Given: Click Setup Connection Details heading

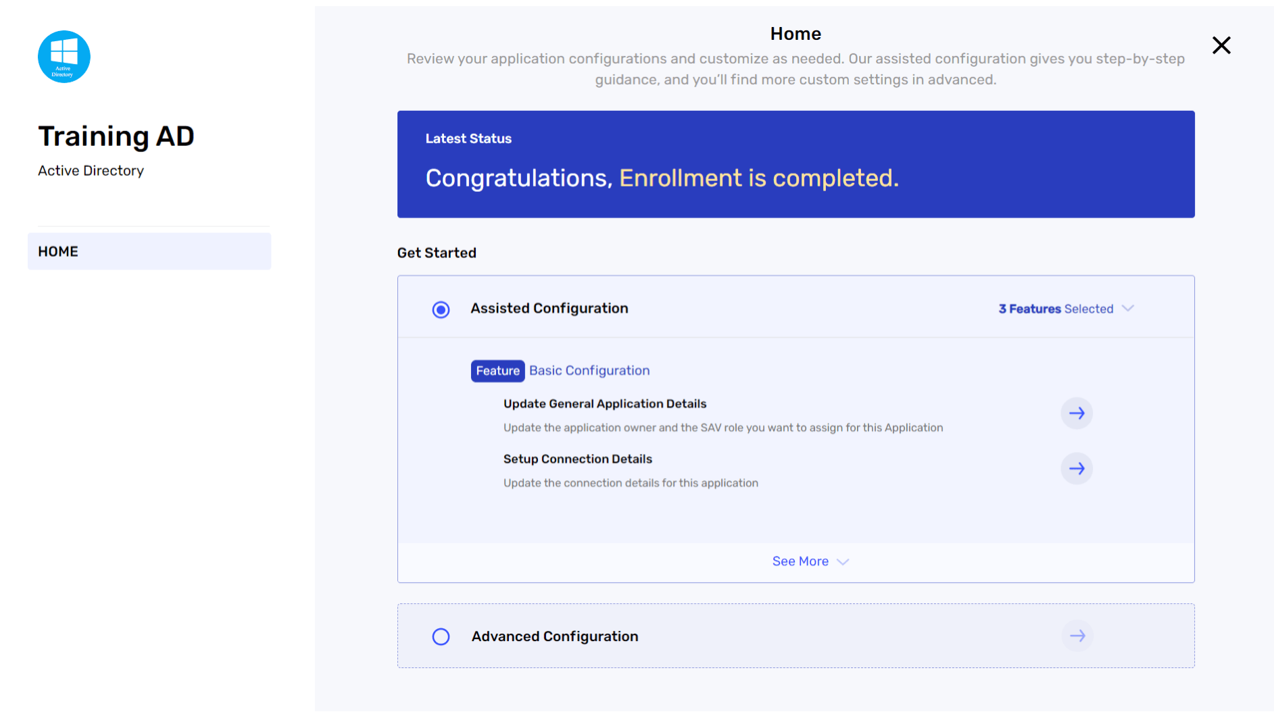Looking at the screenshot, I should 578,459.
